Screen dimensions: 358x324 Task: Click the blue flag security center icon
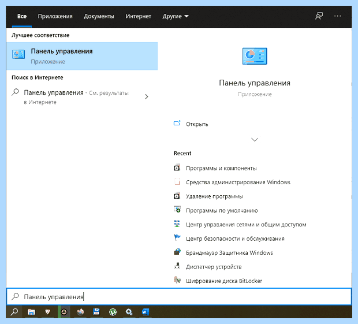177,238
